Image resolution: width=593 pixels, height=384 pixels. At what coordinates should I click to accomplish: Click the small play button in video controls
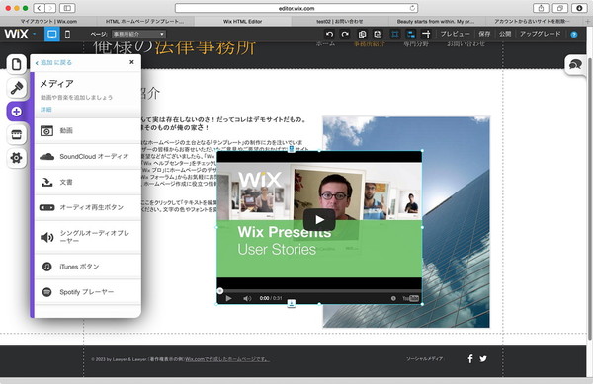[228, 298]
